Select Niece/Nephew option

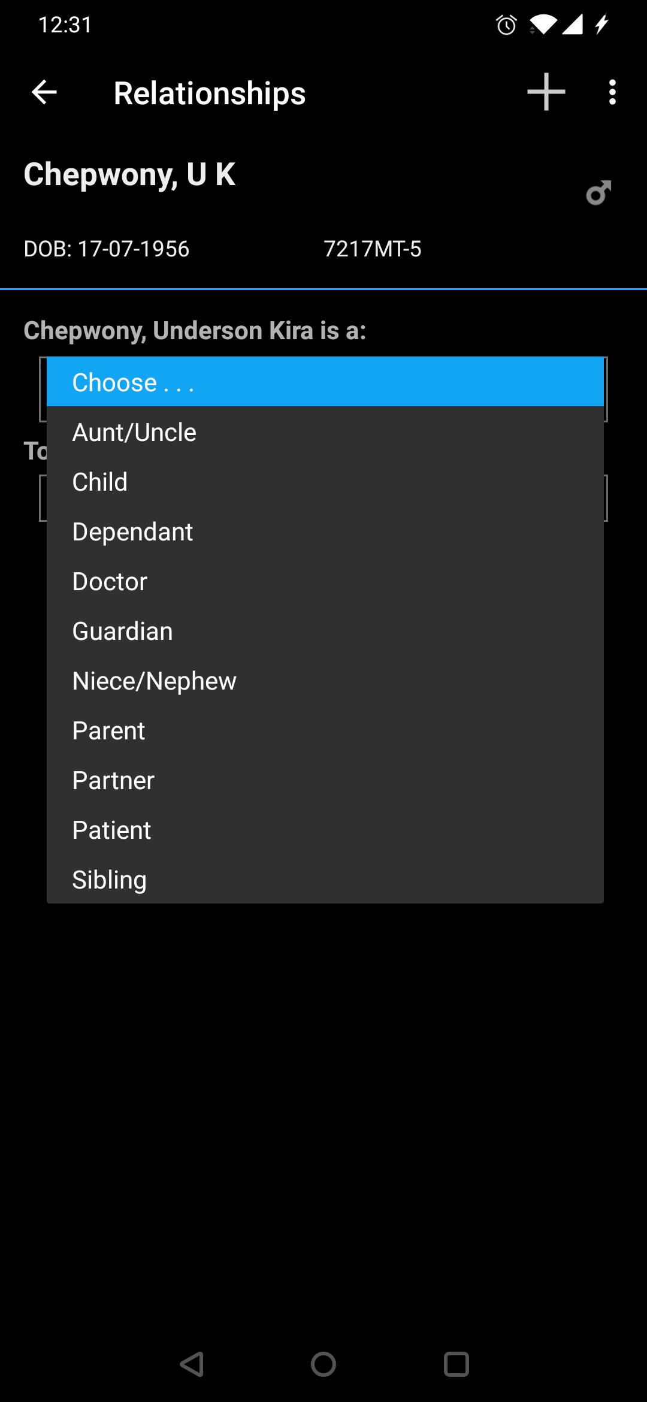(325, 681)
